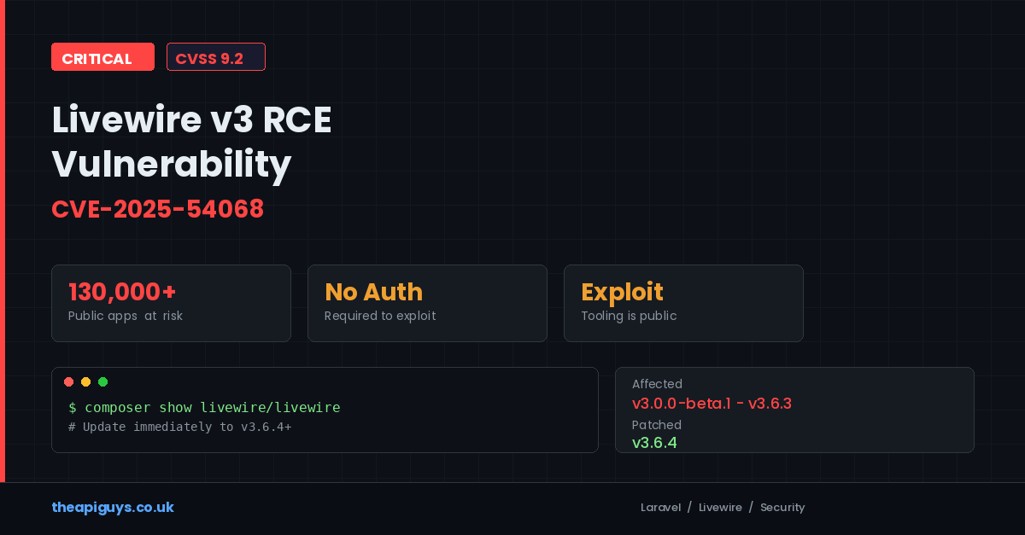Select the Security tag in footer
Image resolution: width=1025 pixels, height=535 pixels.
(x=782, y=508)
